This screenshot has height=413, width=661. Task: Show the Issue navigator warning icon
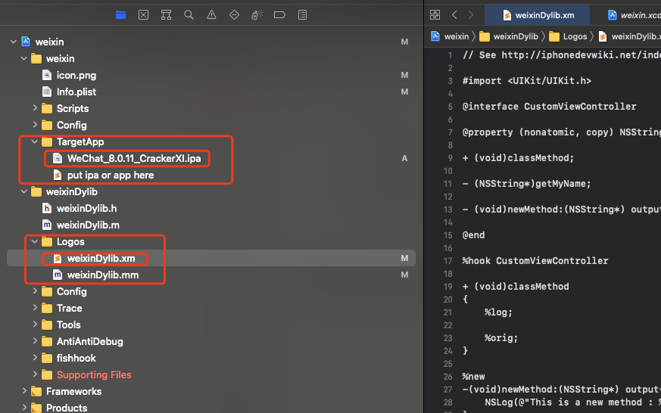211,14
